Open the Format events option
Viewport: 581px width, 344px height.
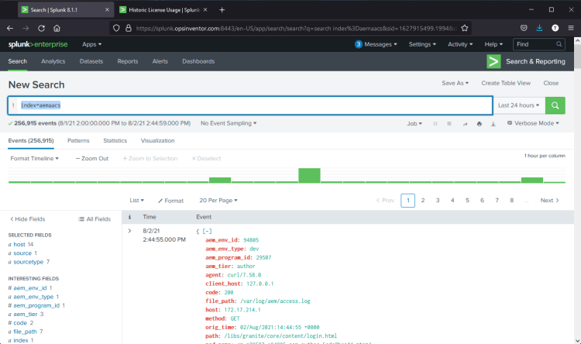(x=171, y=201)
